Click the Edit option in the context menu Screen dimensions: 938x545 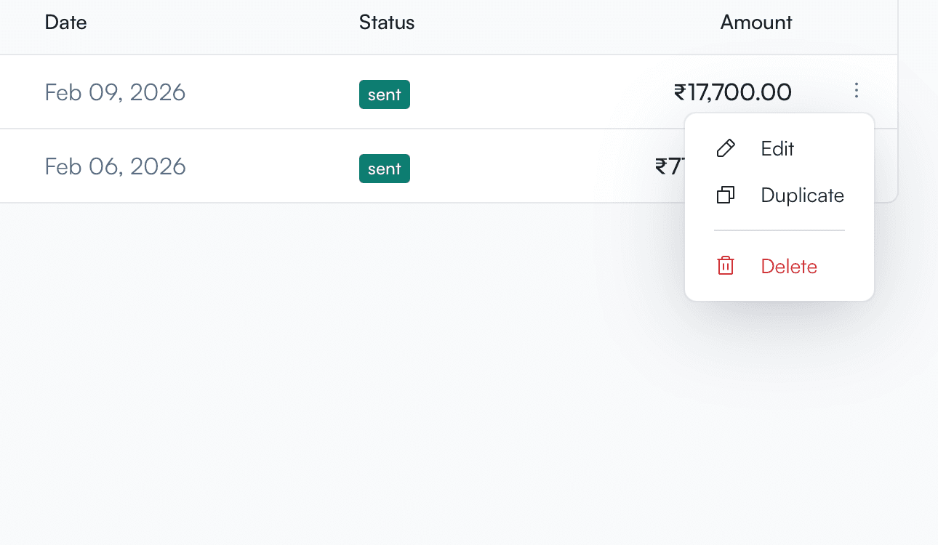pyautogui.click(x=777, y=148)
